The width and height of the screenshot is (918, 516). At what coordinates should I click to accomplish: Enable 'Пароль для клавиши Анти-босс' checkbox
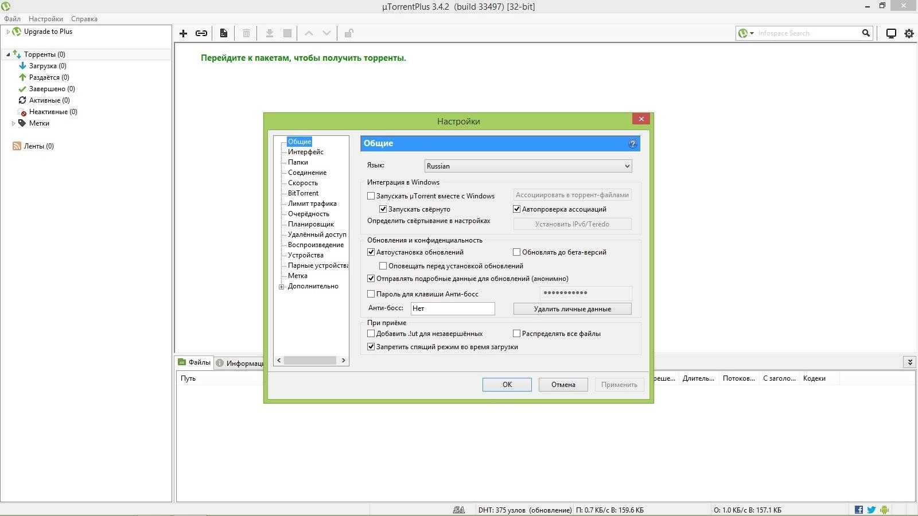pyautogui.click(x=371, y=294)
